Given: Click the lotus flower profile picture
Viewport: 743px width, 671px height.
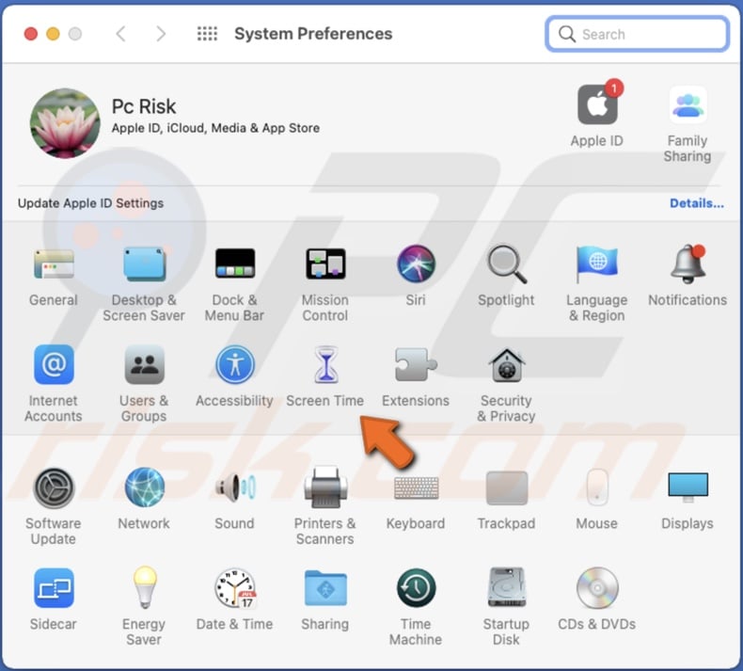Looking at the screenshot, I should click(65, 123).
